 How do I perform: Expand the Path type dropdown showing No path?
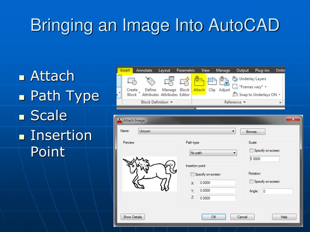point(213,153)
